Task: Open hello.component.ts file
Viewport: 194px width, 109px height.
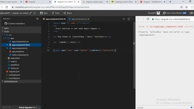Action: point(20,55)
